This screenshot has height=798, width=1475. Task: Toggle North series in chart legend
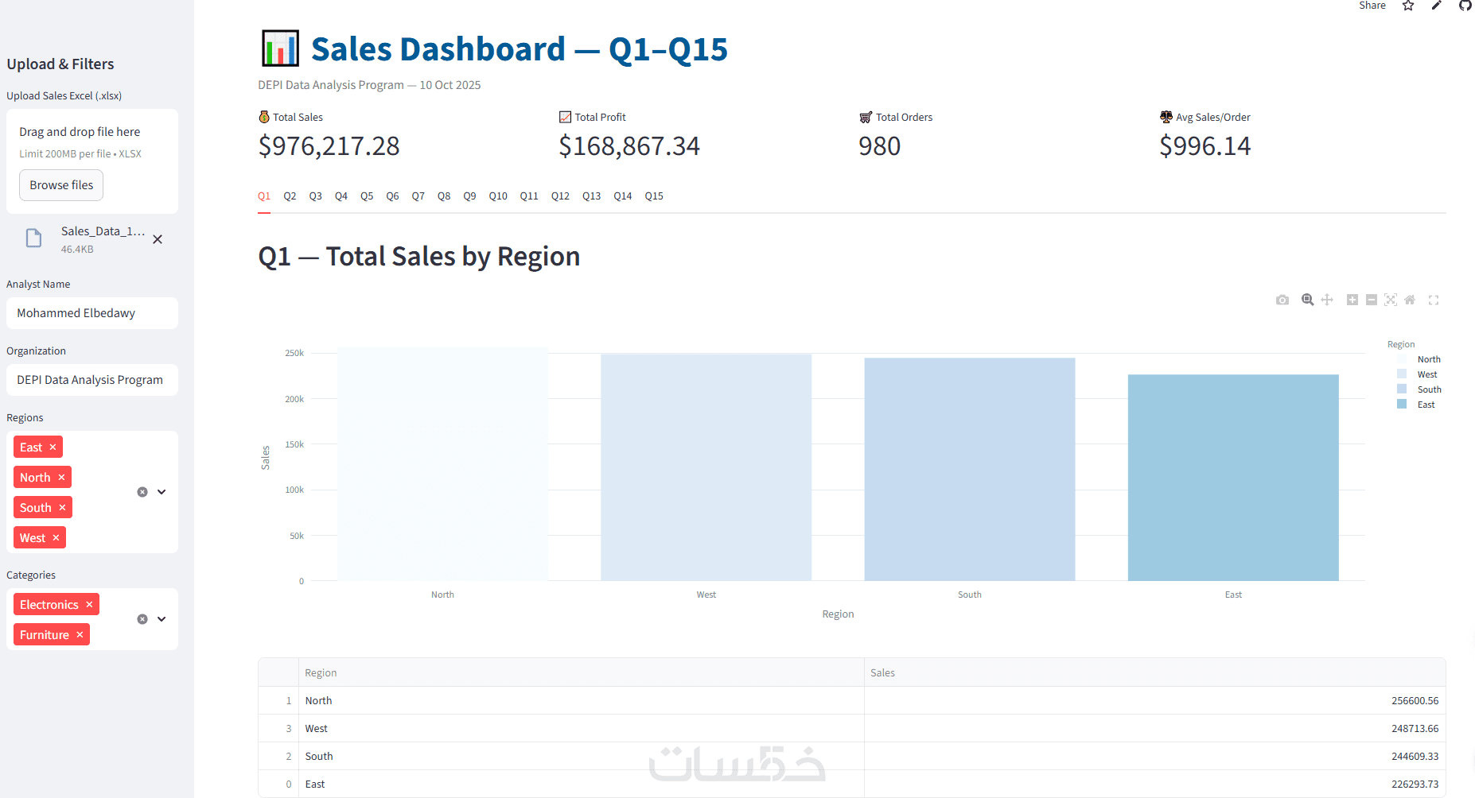[x=1428, y=359]
